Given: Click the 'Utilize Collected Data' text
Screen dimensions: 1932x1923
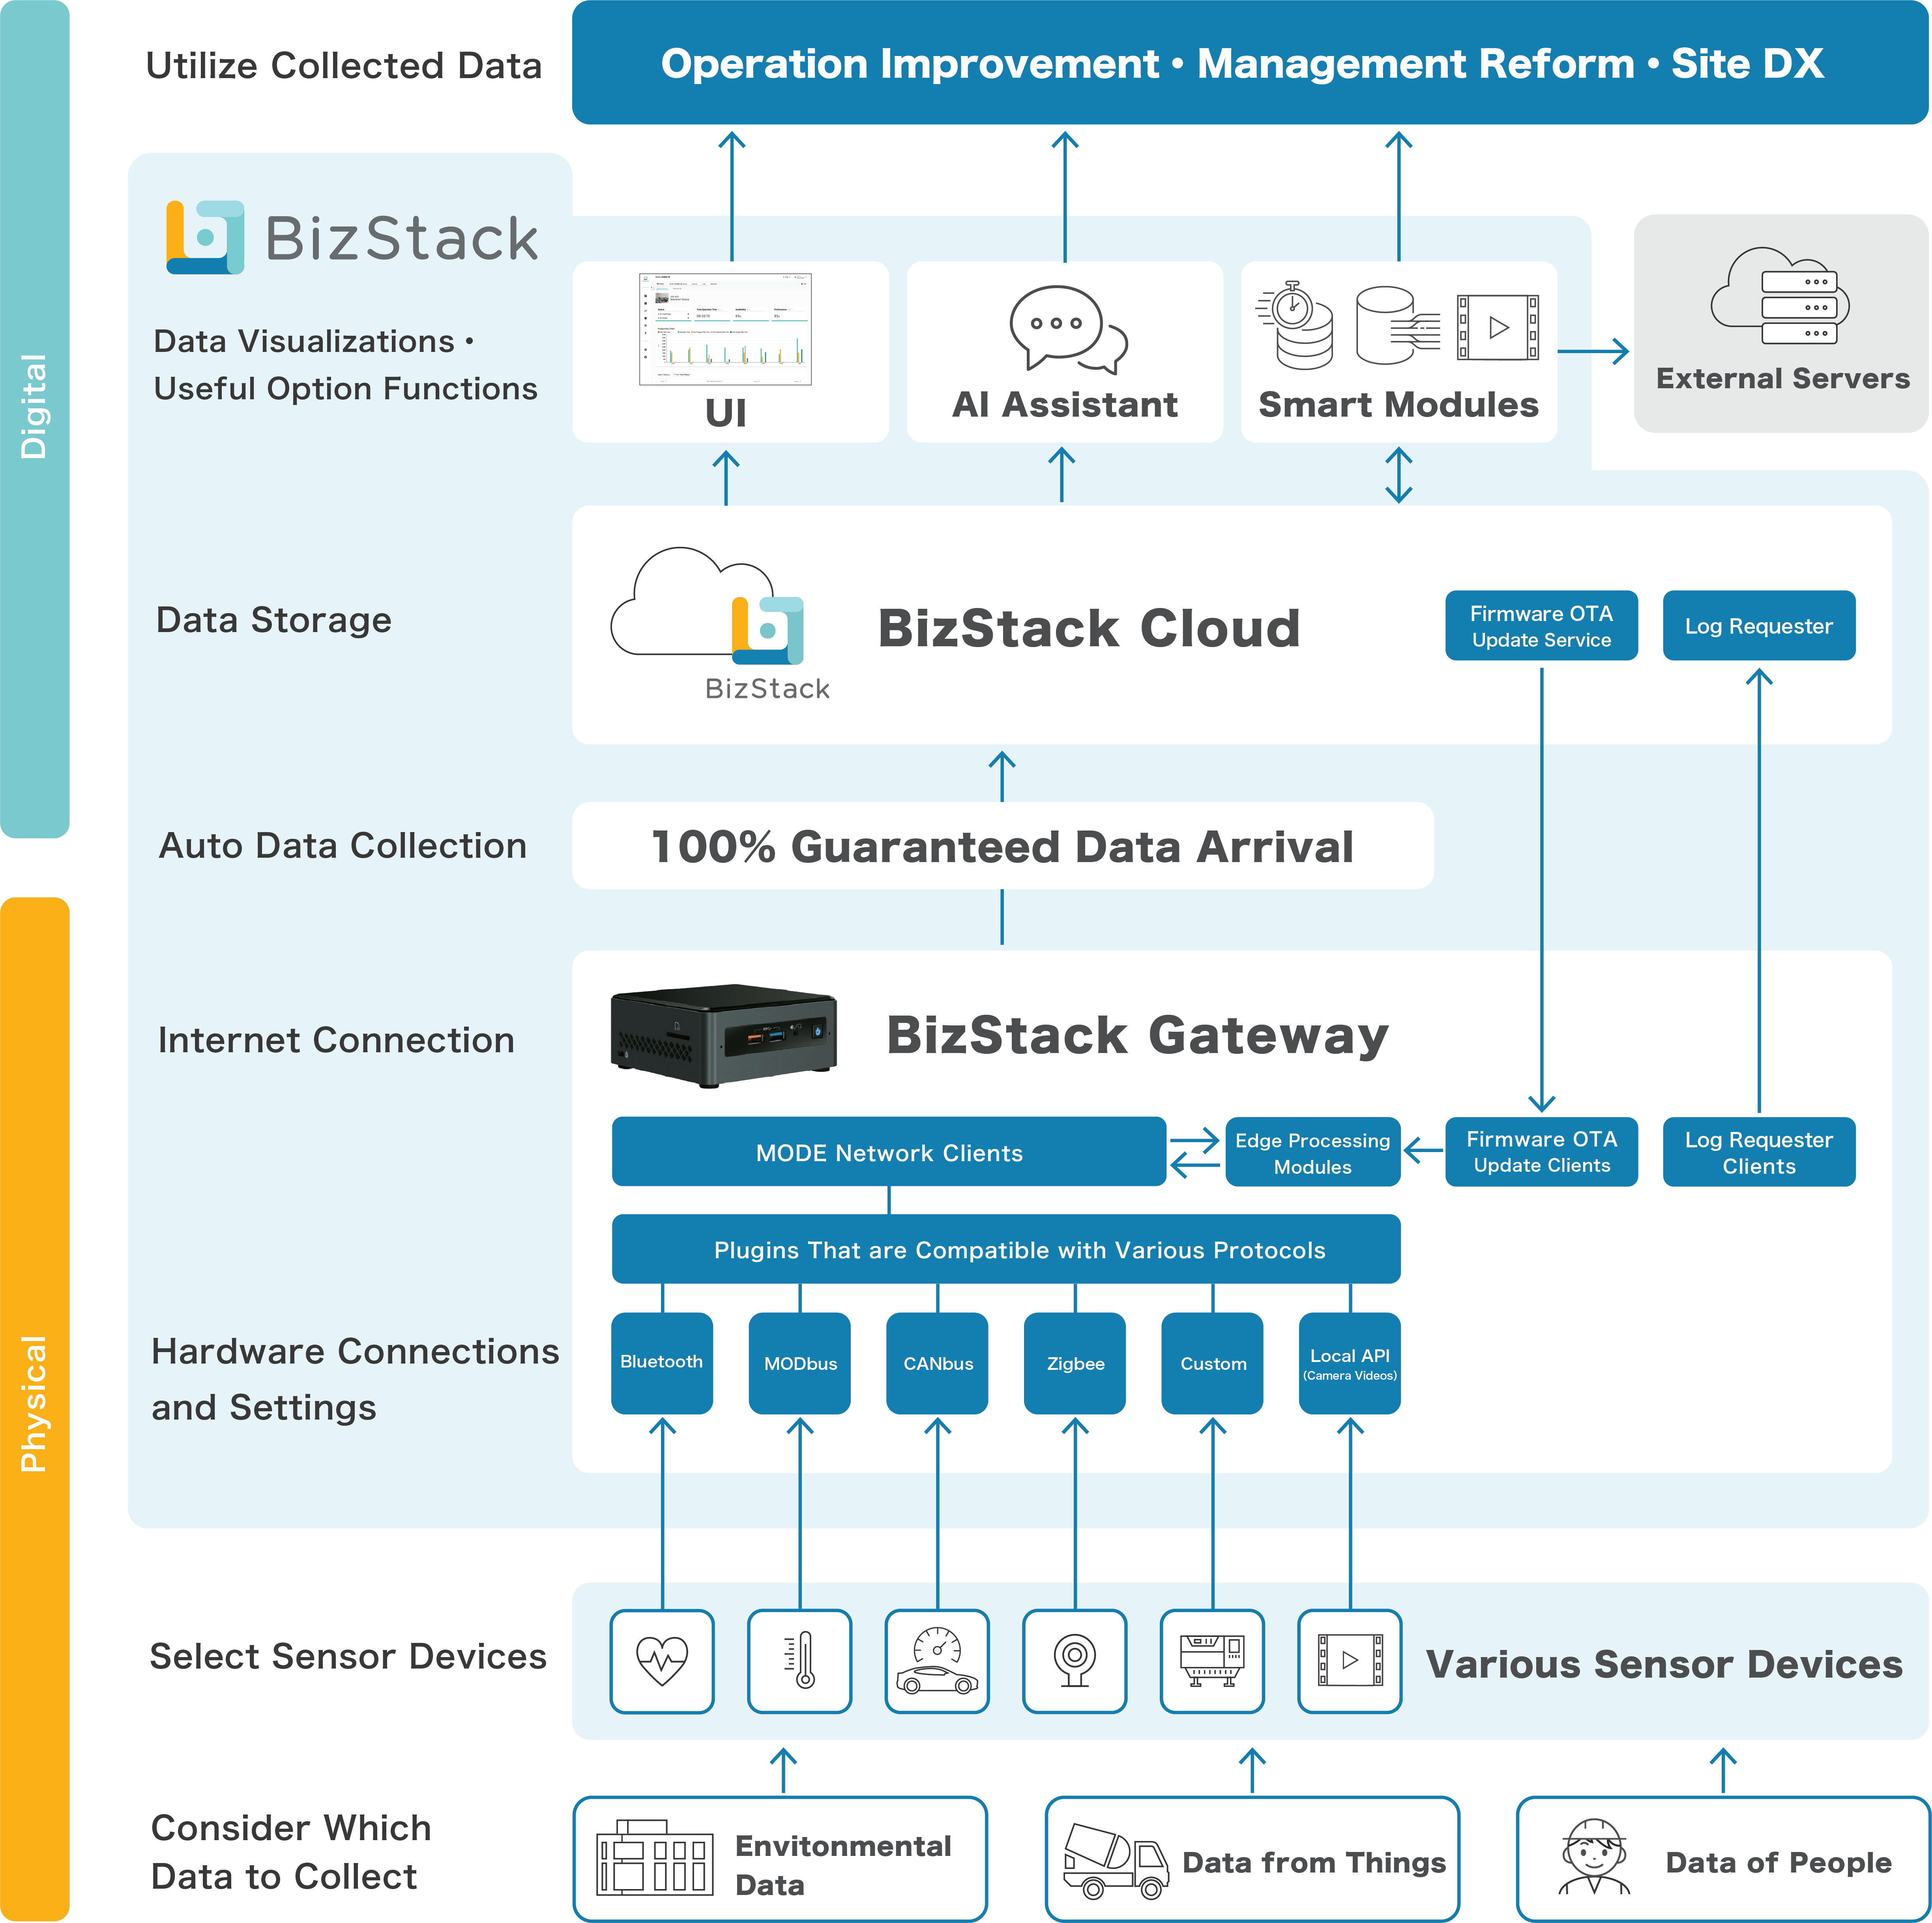Looking at the screenshot, I should 344,66.
